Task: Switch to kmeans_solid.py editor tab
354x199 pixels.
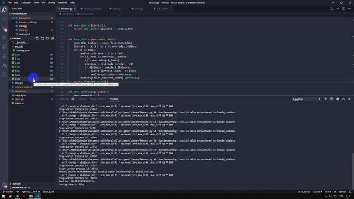Action: point(91,9)
